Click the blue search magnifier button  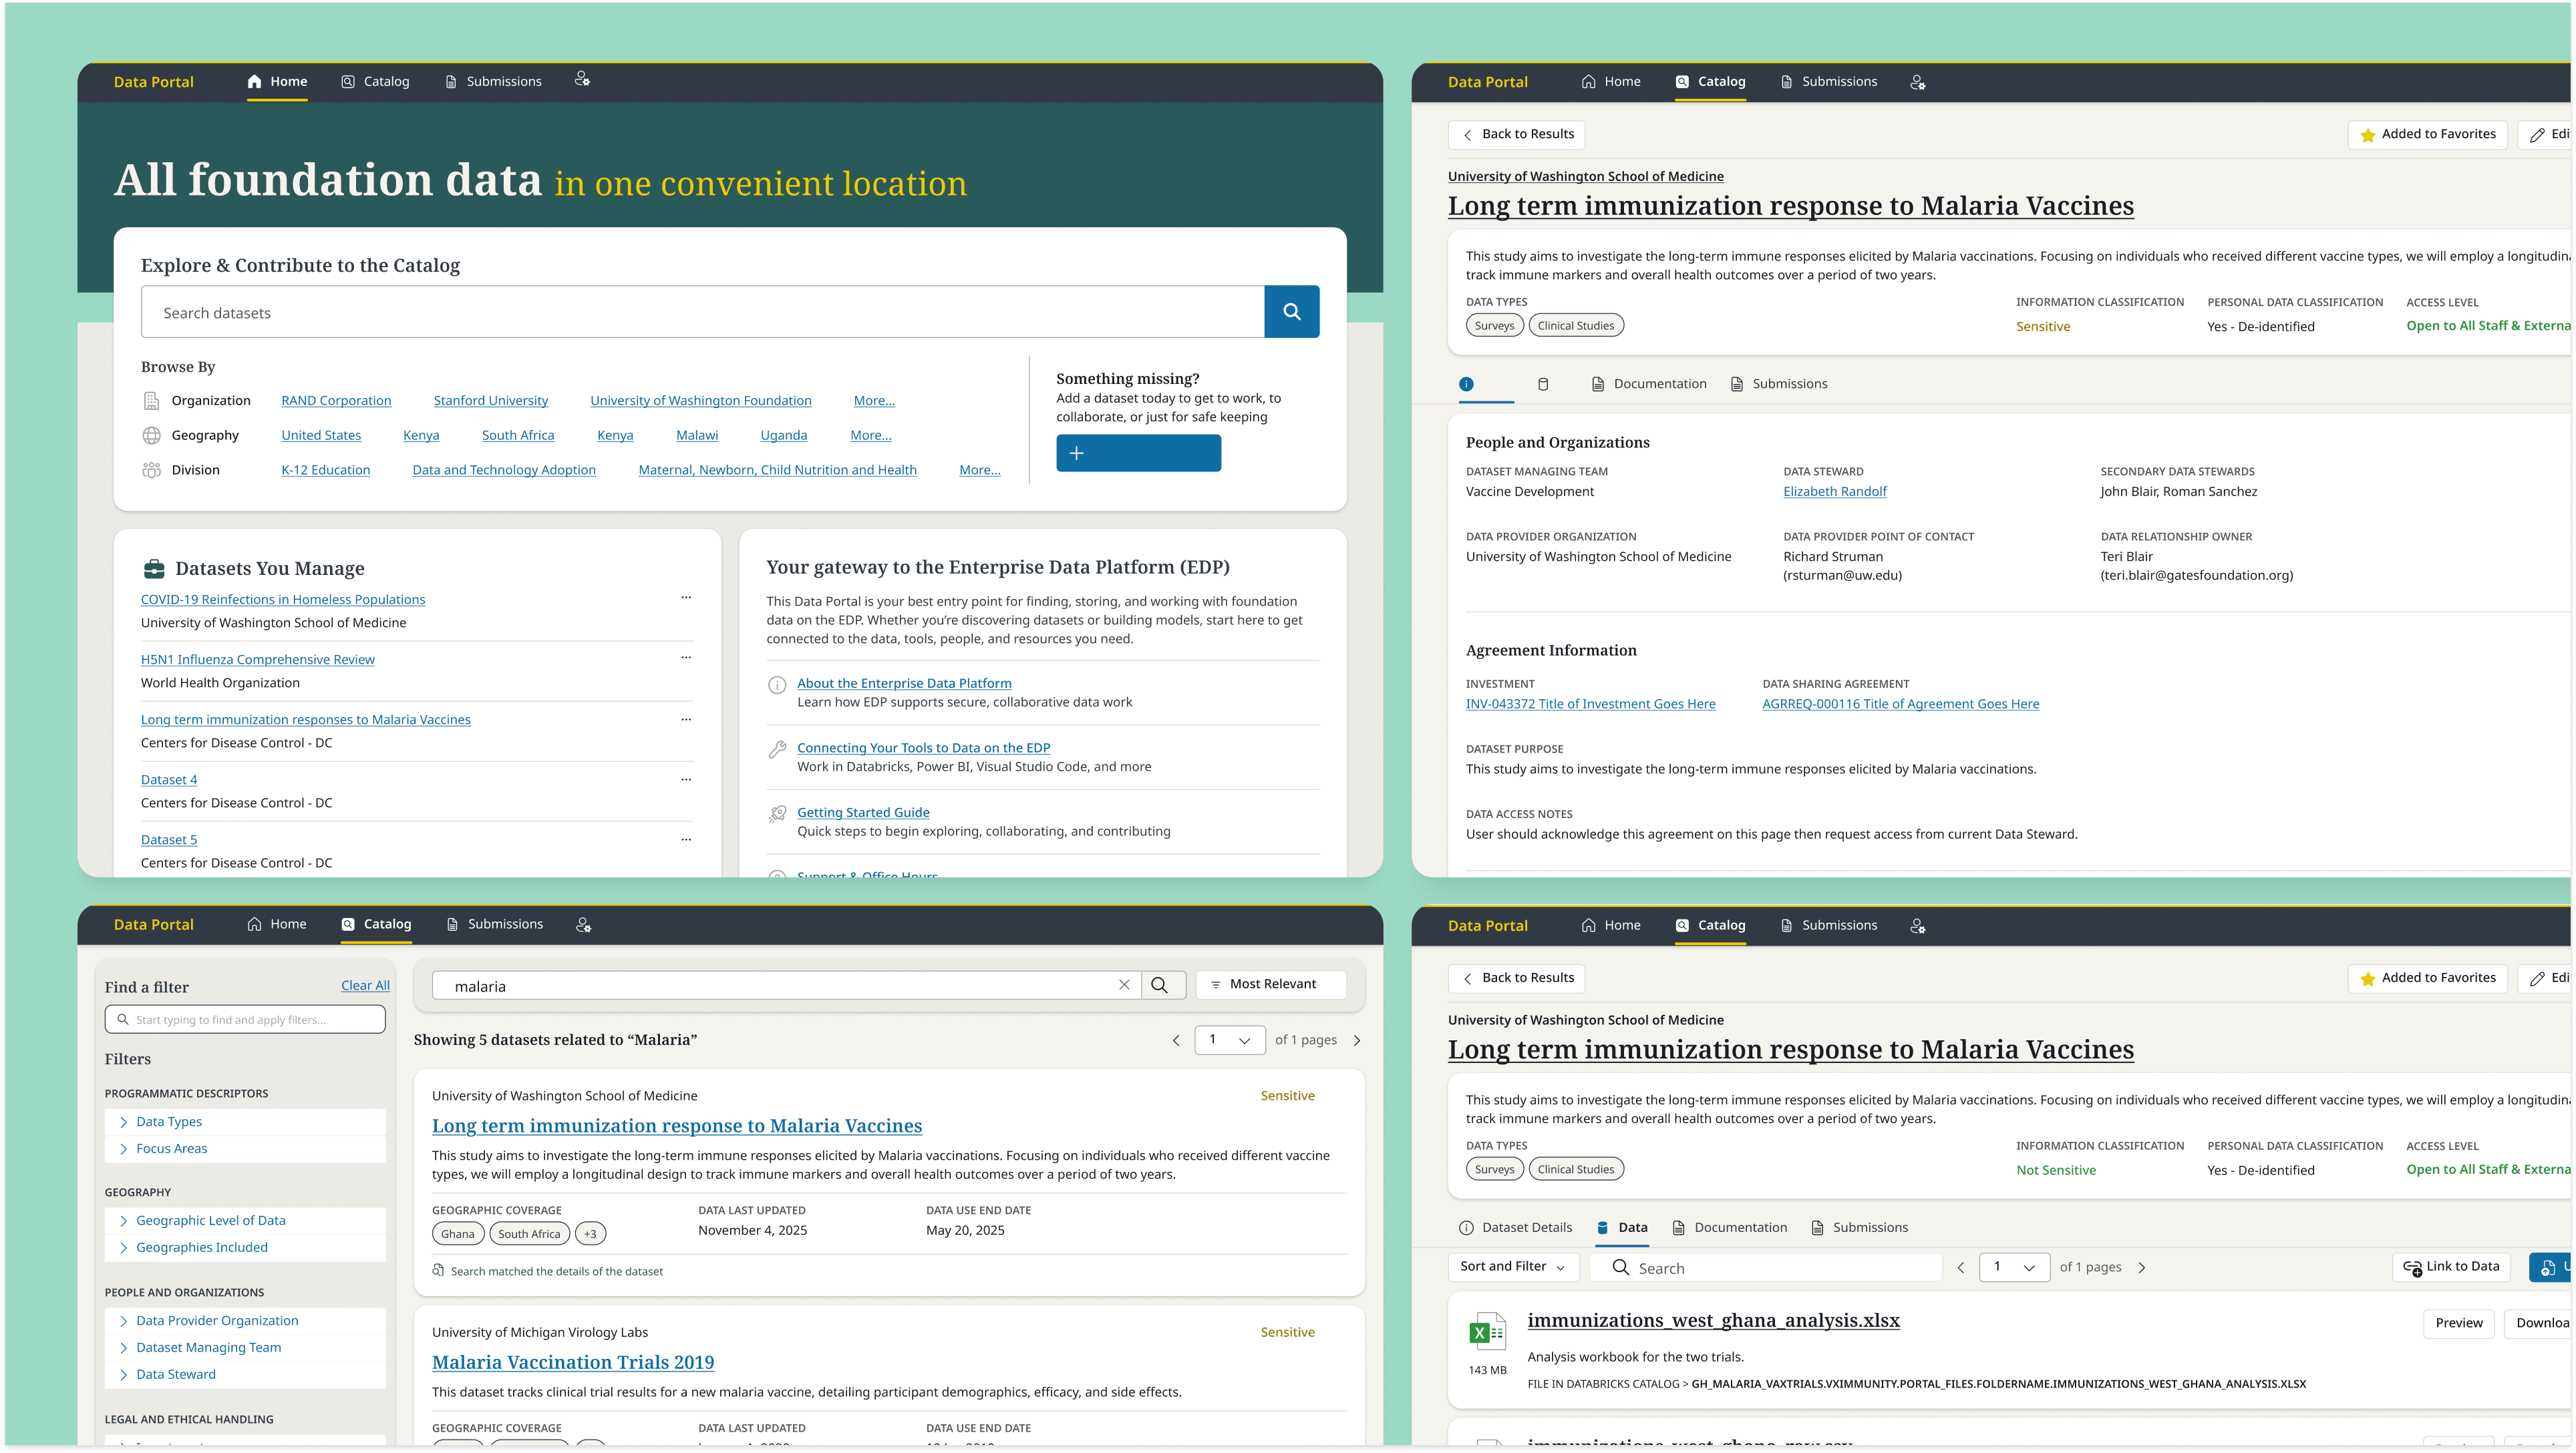coord(1291,312)
